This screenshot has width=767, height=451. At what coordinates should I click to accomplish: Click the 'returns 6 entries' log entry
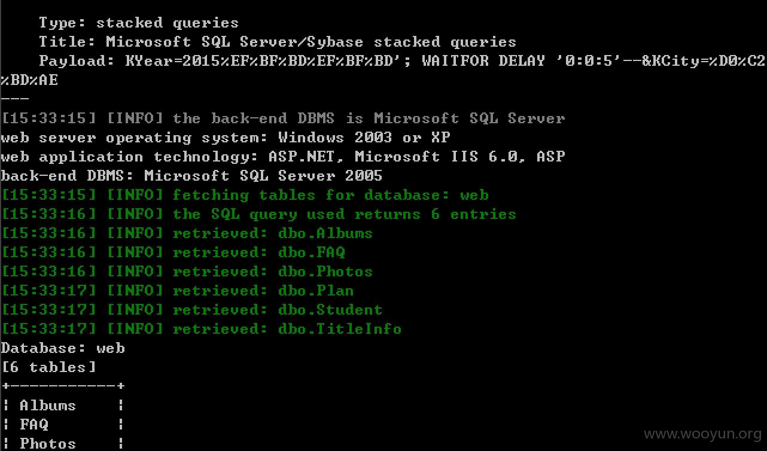click(258, 214)
